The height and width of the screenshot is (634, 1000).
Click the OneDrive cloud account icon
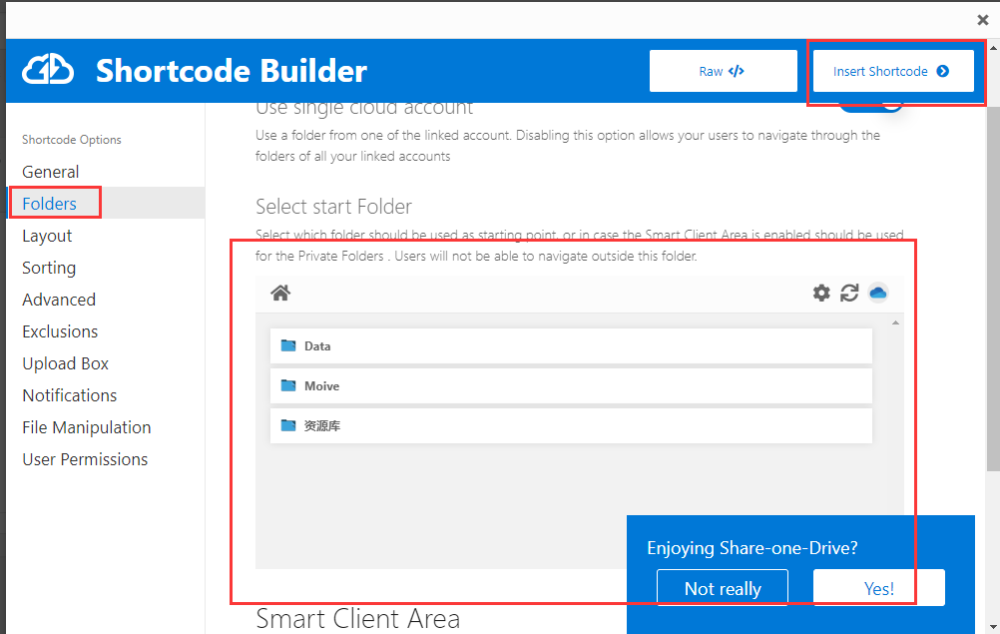878,293
